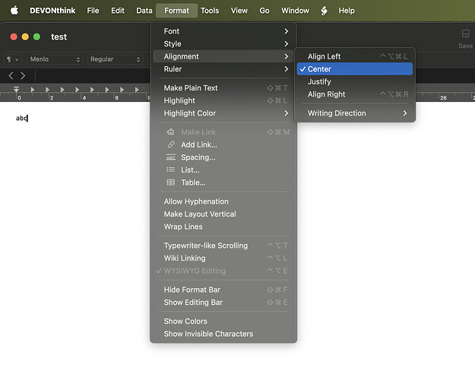Choose Make Plain Text
The width and height of the screenshot is (475, 380).
(223, 88)
